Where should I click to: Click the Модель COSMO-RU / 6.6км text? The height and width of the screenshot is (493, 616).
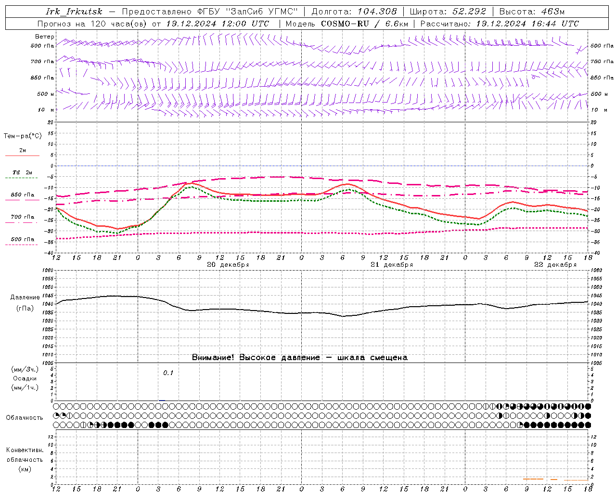346,24
